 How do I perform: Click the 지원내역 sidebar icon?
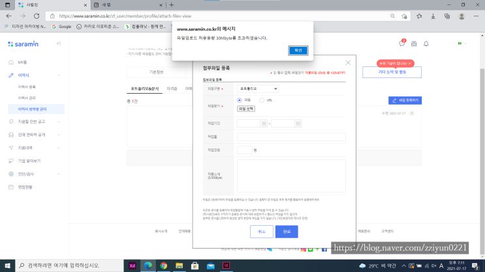click(11, 148)
